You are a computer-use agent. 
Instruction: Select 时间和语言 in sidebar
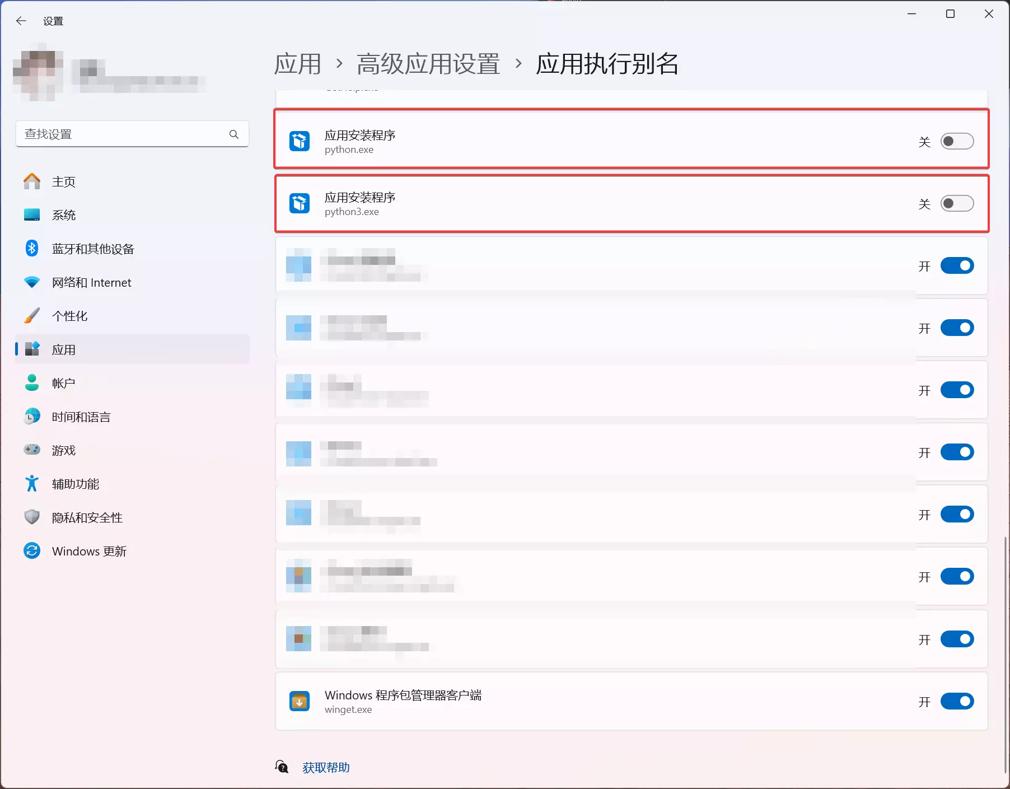point(81,417)
